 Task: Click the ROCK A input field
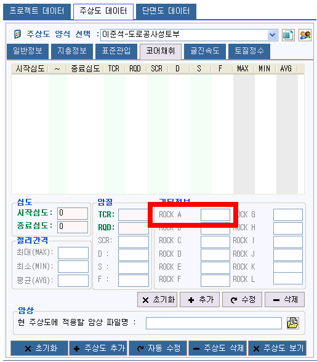(x=215, y=215)
